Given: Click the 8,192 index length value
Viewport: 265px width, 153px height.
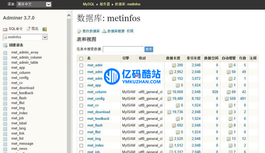Looking at the screenshot, I should pyautogui.click(x=196, y=98).
